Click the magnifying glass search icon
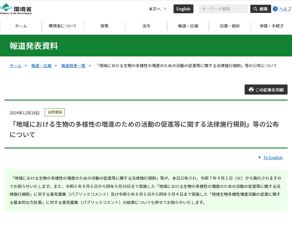Screen dimensions: 292x226 [255, 9]
